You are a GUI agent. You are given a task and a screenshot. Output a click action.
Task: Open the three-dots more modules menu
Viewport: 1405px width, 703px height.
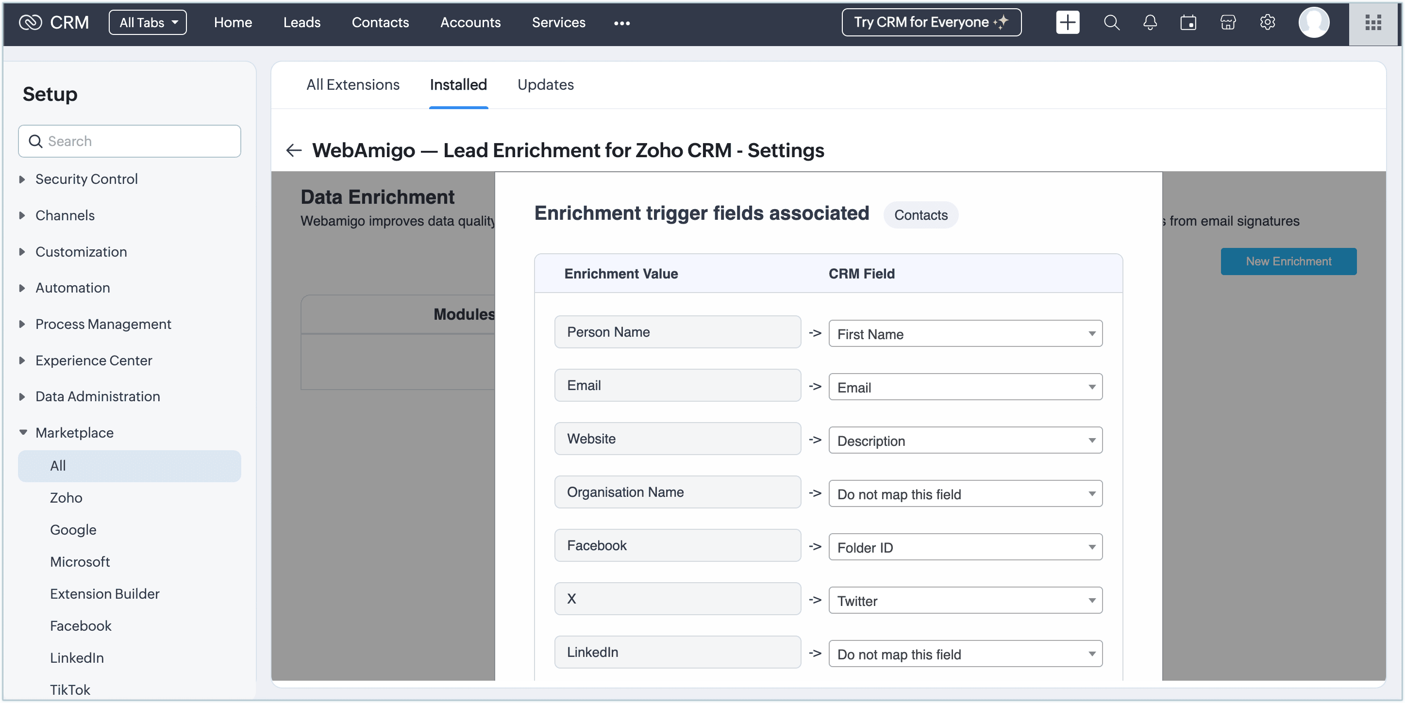622,23
